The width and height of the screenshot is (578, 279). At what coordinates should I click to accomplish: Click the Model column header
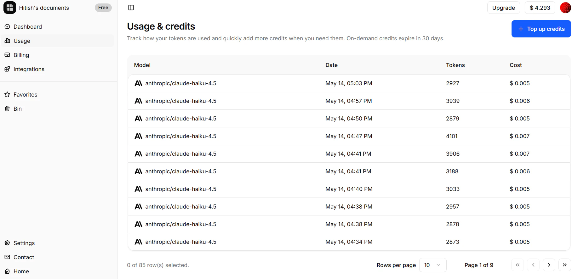tap(142, 65)
